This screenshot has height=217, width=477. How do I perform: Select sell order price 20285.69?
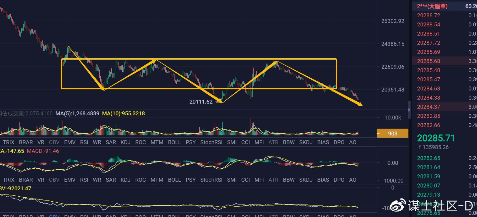click(429, 52)
